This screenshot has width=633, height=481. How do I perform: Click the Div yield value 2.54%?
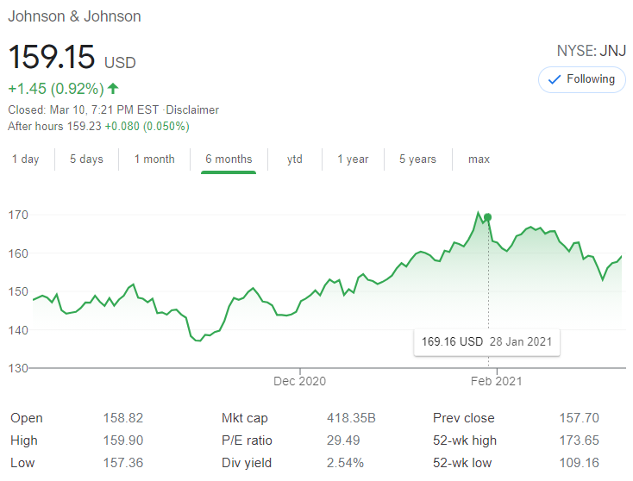(345, 463)
